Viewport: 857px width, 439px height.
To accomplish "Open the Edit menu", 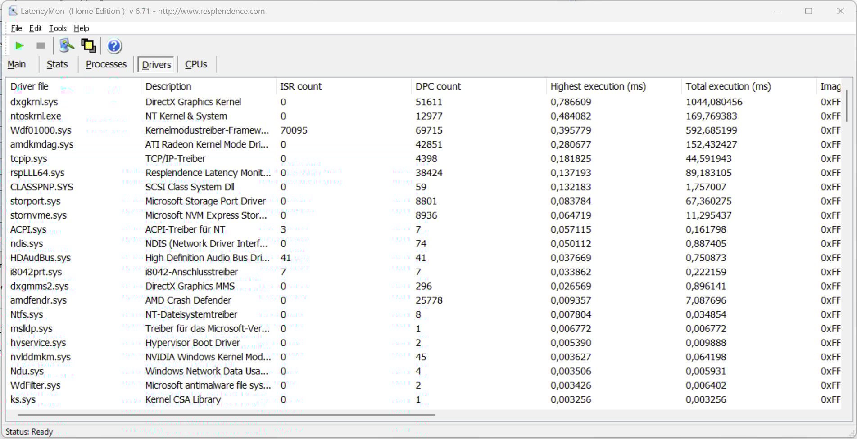I will 35,28.
